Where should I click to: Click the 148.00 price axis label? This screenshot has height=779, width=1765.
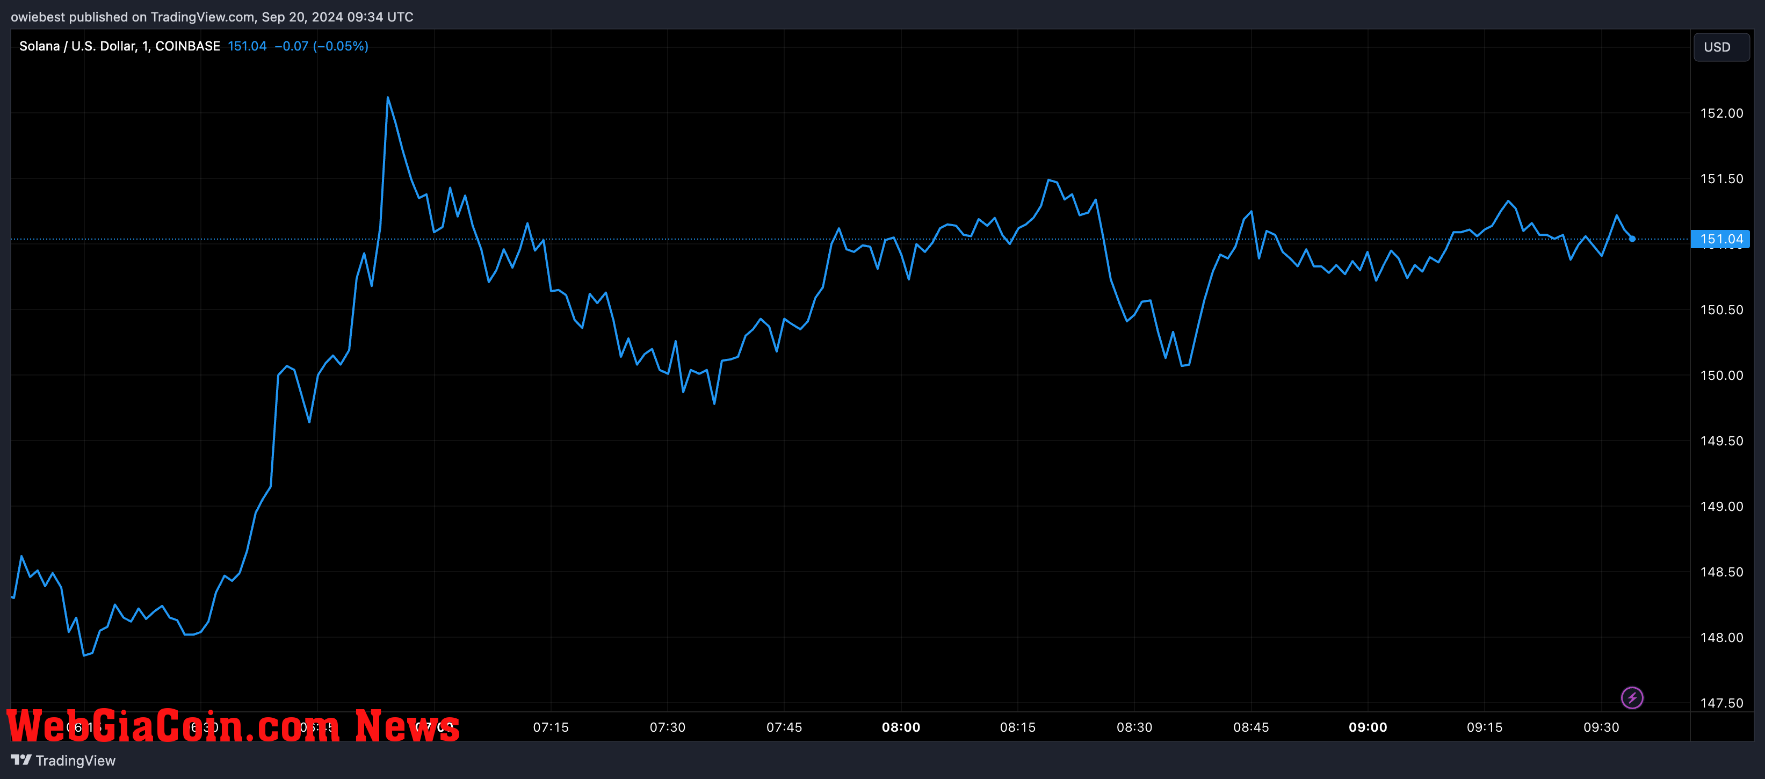[x=1721, y=638]
